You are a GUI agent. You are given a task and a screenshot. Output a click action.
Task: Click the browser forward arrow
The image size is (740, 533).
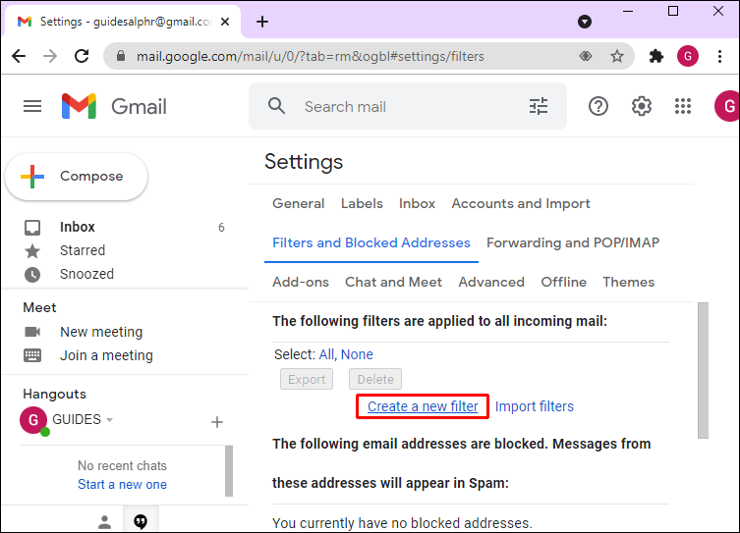[x=50, y=56]
